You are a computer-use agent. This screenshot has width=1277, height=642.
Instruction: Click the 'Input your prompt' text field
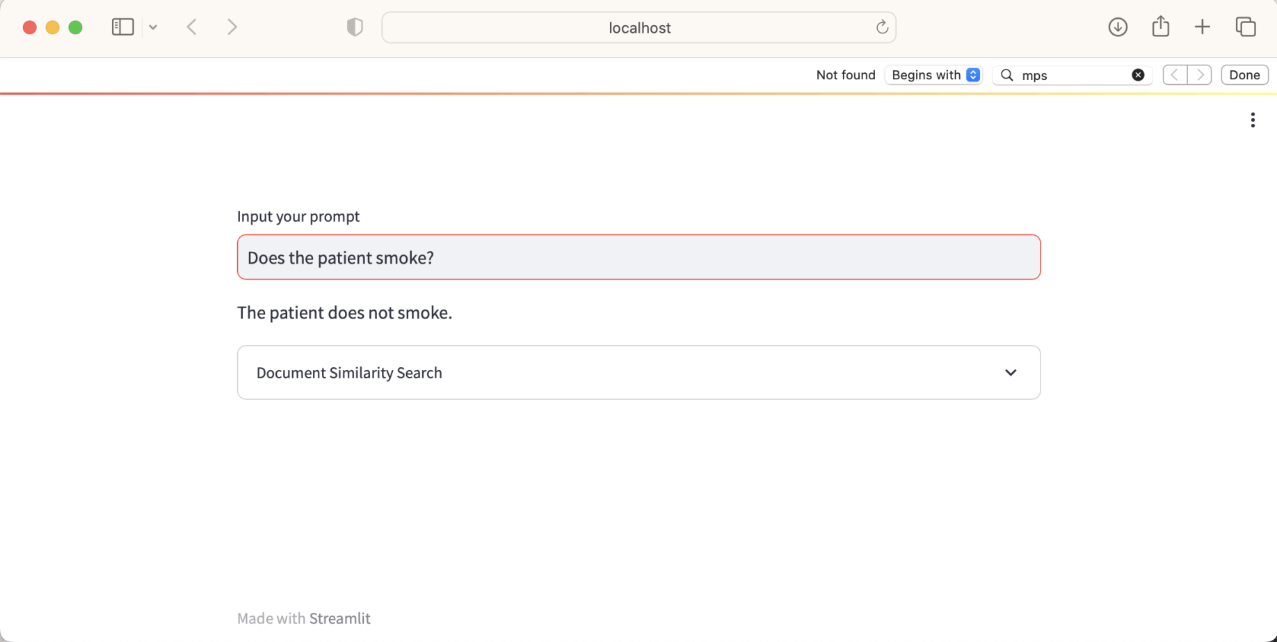[x=638, y=257]
